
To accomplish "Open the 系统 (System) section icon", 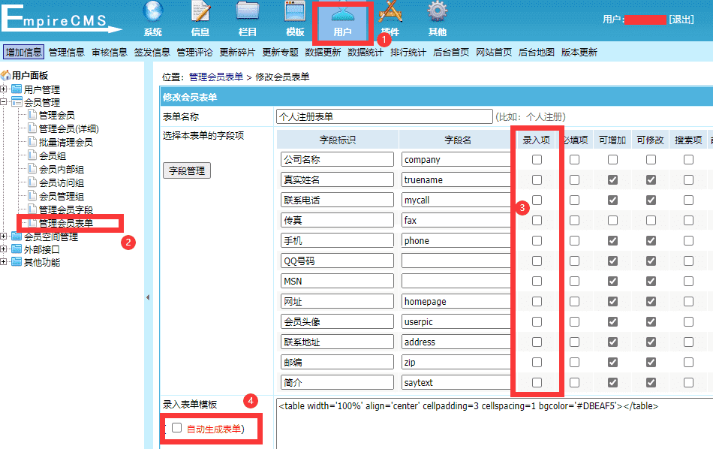I will tap(152, 19).
